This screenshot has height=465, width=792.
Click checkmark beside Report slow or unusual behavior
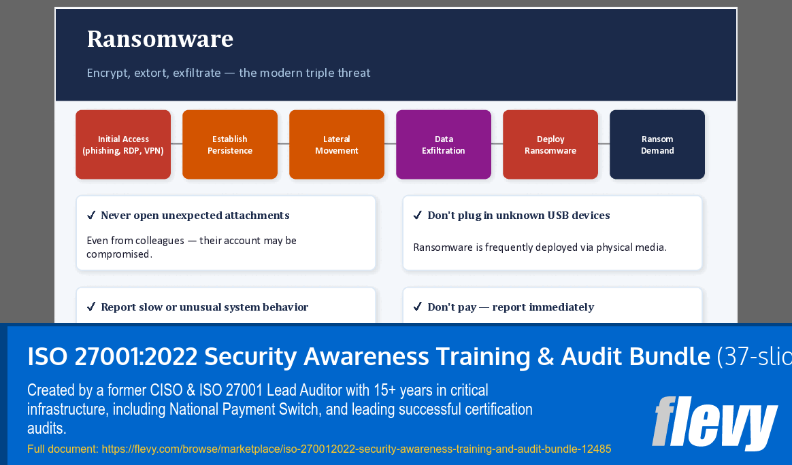tap(91, 307)
